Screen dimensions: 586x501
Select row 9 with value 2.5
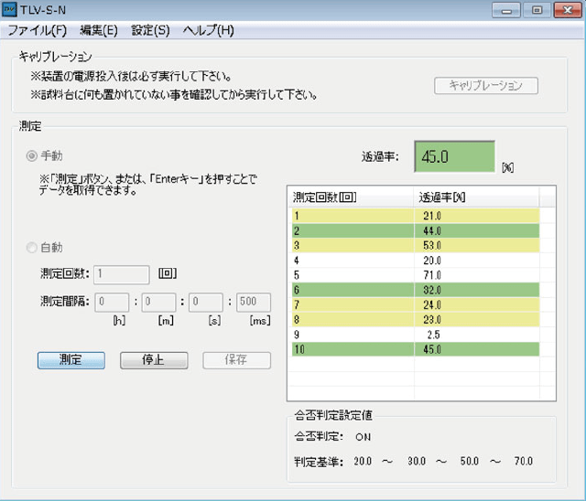[416, 335]
